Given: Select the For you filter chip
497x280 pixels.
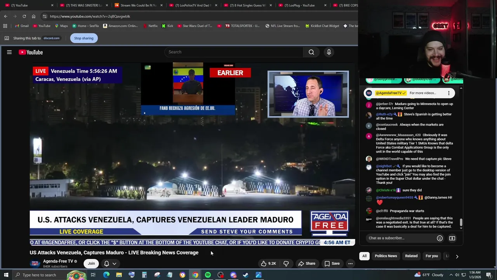Looking at the screenshot, I should [431, 256].
